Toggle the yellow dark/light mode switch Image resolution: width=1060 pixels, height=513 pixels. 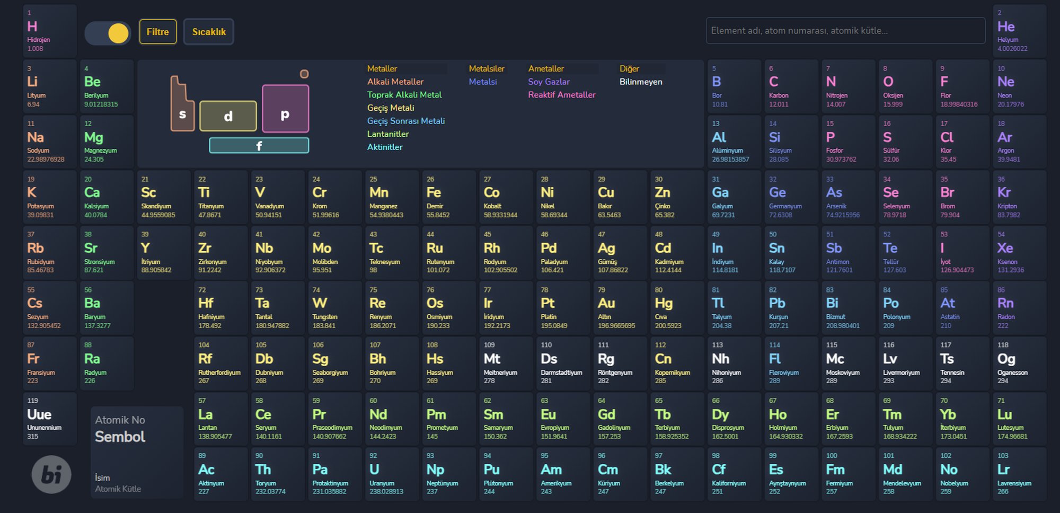[x=108, y=33]
